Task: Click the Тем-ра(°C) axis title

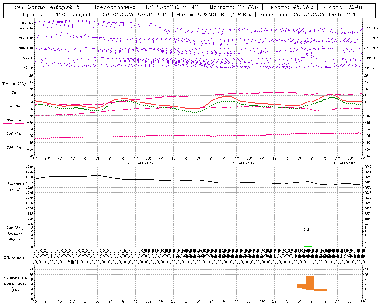Action: click(x=14, y=84)
